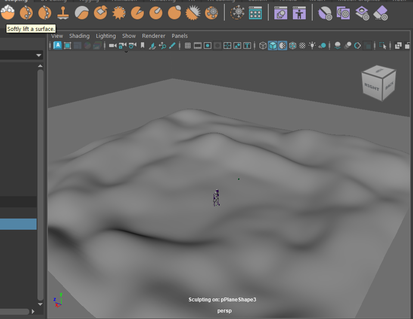Toggle use all lights bulb icon
The width and height of the screenshot is (413, 319).
point(312,46)
